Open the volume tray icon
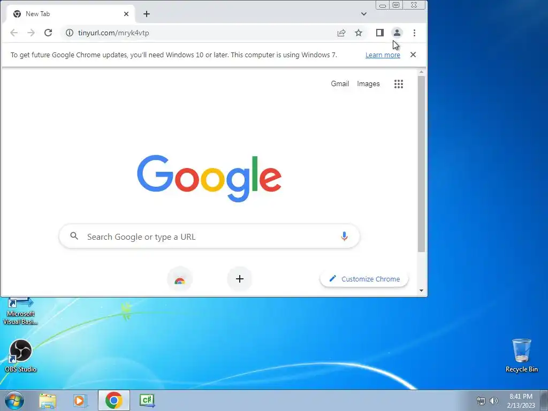This screenshot has height=411, width=548. click(x=493, y=401)
